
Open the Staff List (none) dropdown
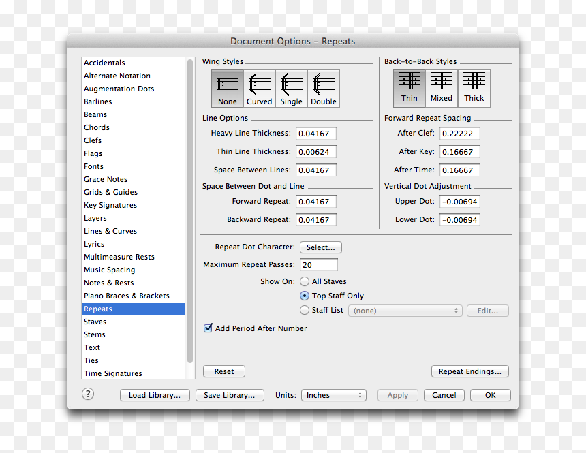pyautogui.click(x=405, y=311)
